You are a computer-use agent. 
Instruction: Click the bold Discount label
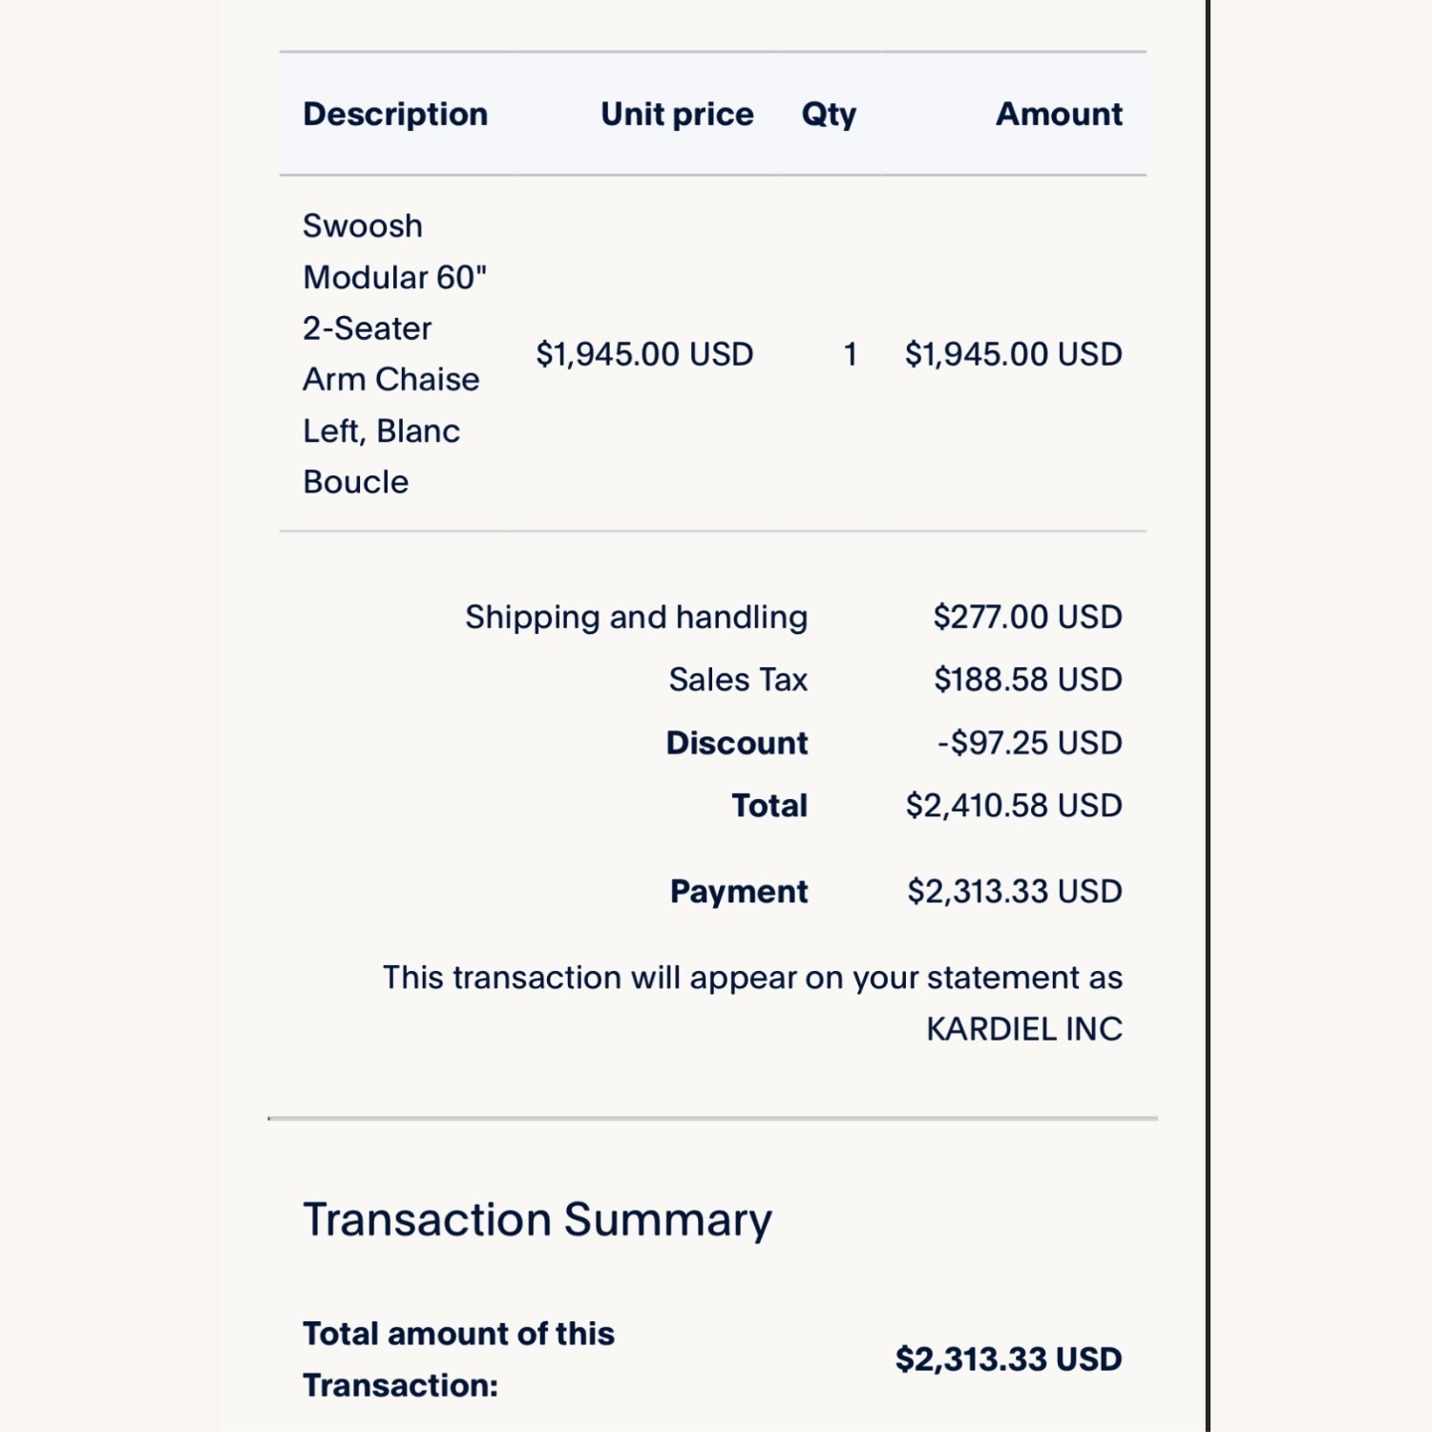pos(737,743)
